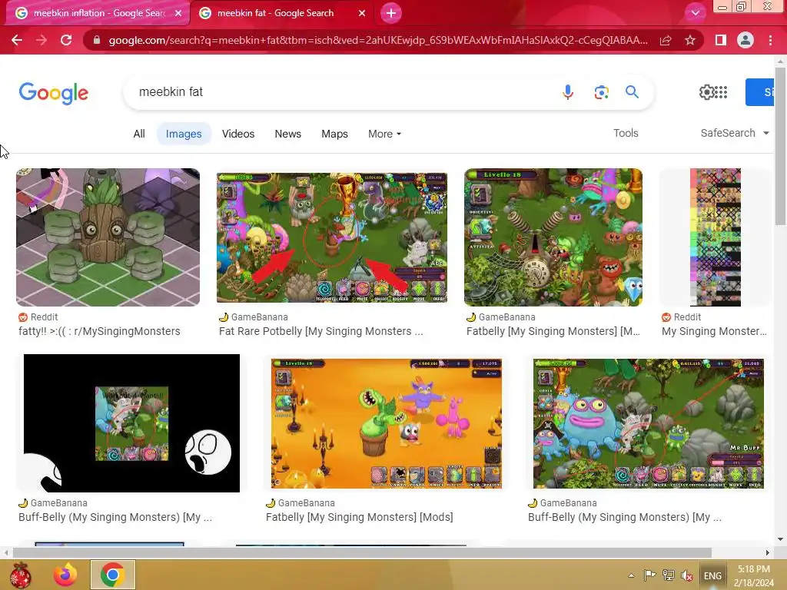Open Google quick settings gear
Viewport: 787px width, 590px height.
click(x=707, y=92)
